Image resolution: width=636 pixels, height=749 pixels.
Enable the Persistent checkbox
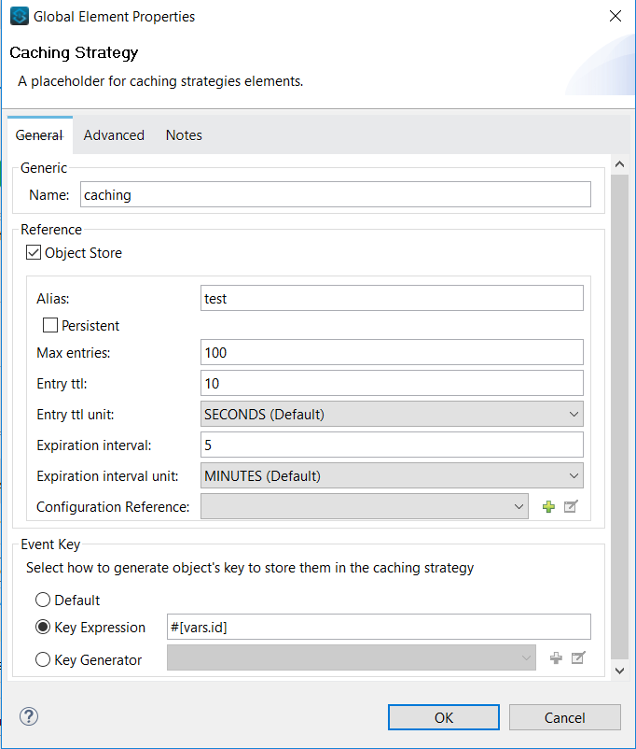coord(50,326)
